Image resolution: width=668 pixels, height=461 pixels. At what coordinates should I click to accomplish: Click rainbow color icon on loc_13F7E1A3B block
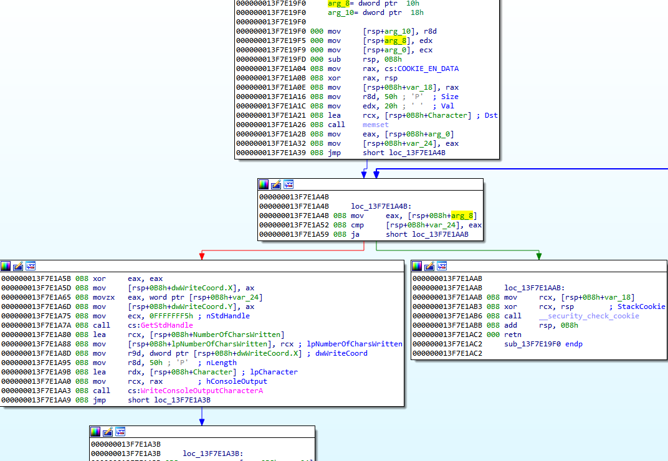pyautogui.click(x=95, y=432)
